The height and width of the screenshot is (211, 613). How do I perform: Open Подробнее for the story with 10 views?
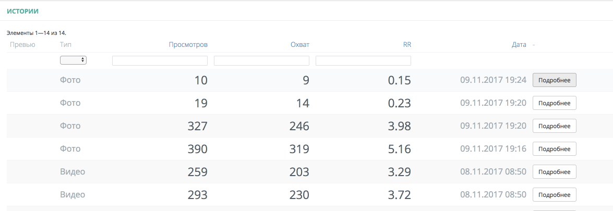point(554,80)
